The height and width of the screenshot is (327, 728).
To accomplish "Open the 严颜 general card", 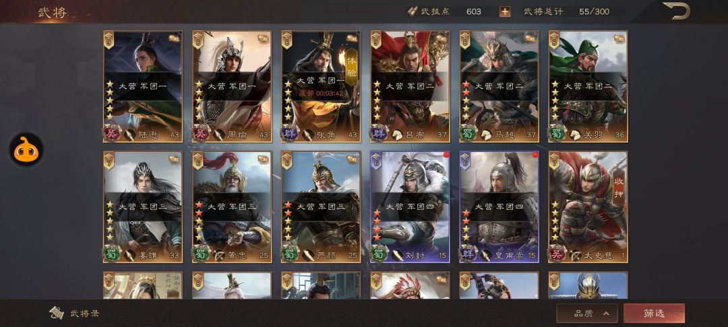I will pos(321,207).
